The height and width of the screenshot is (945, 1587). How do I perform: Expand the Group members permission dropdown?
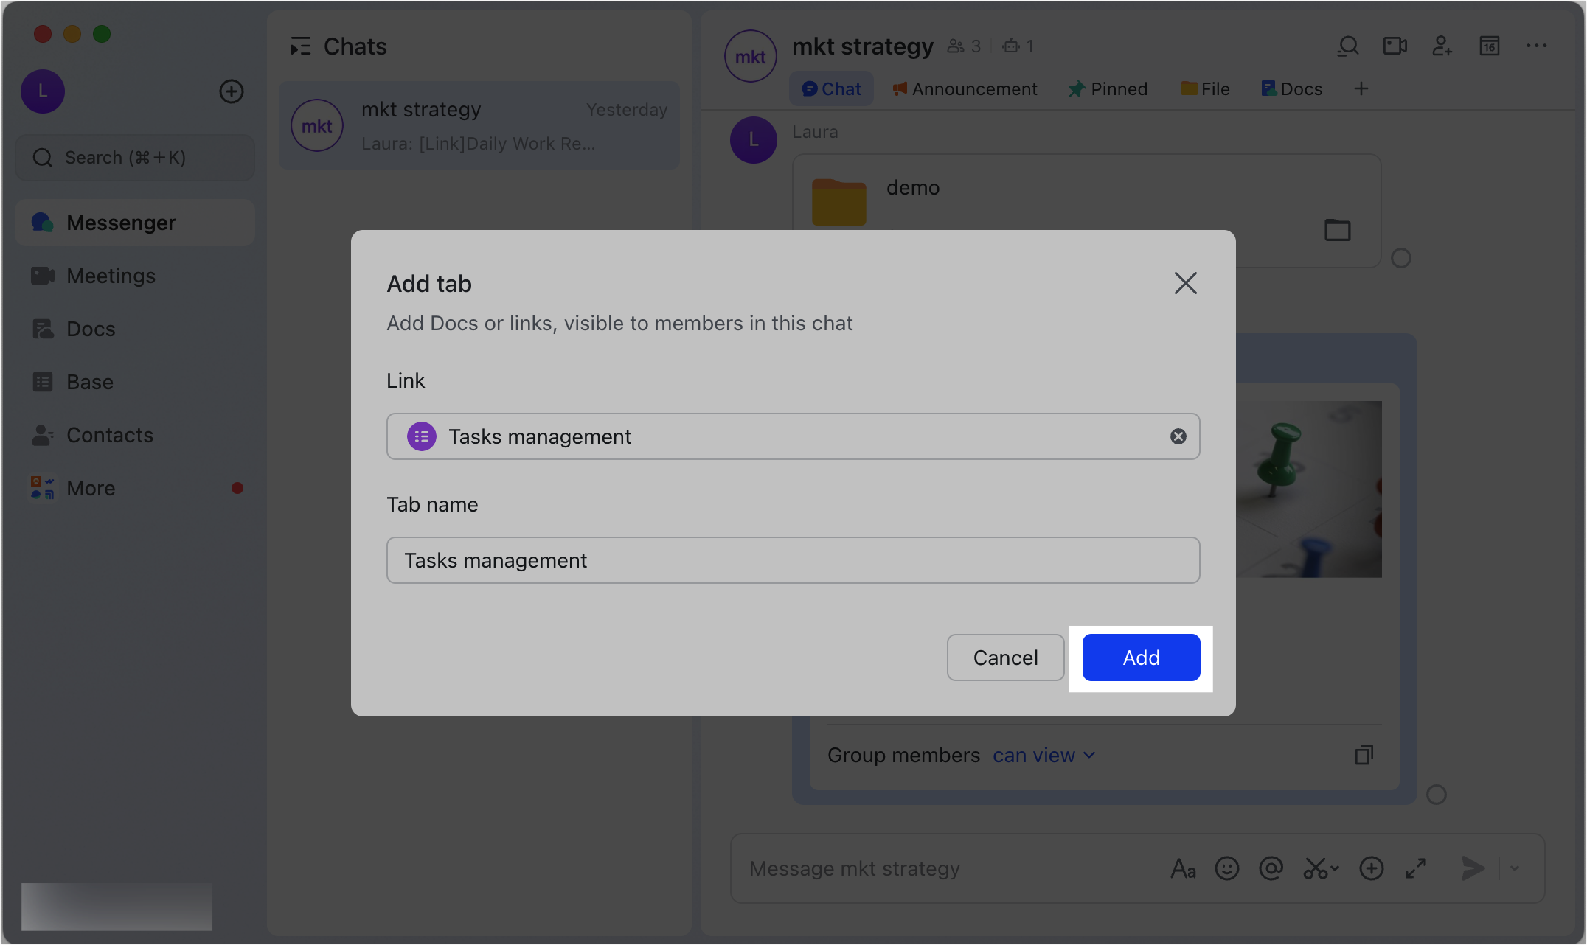click(1044, 755)
